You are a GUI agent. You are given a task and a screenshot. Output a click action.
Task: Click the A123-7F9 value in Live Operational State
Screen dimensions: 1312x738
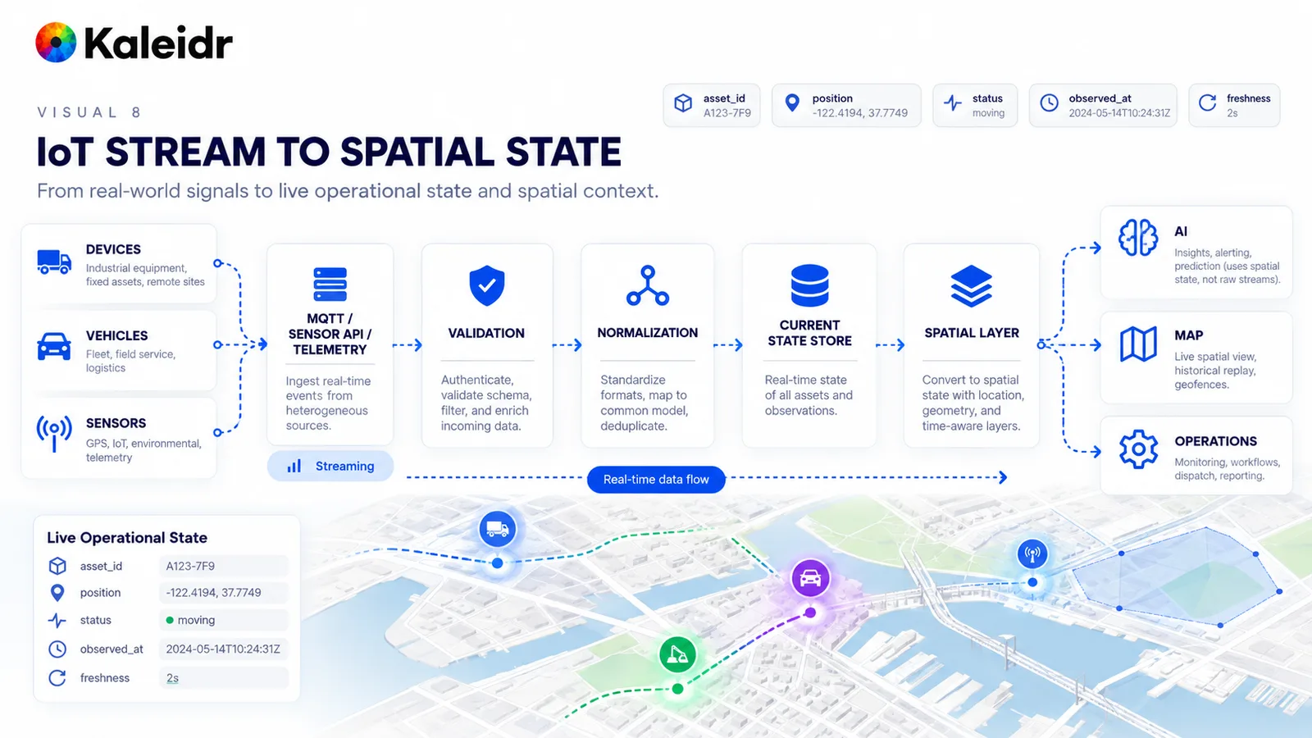point(223,566)
